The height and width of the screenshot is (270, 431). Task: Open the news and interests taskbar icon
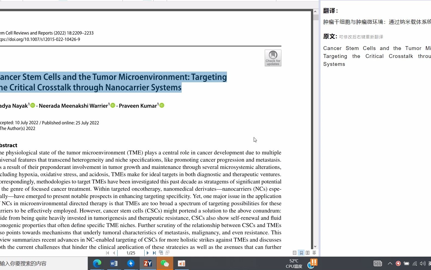(378, 263)
